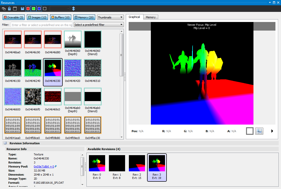
Task: Open the predefined filter dropdown
Action: [x=99, y=25]
